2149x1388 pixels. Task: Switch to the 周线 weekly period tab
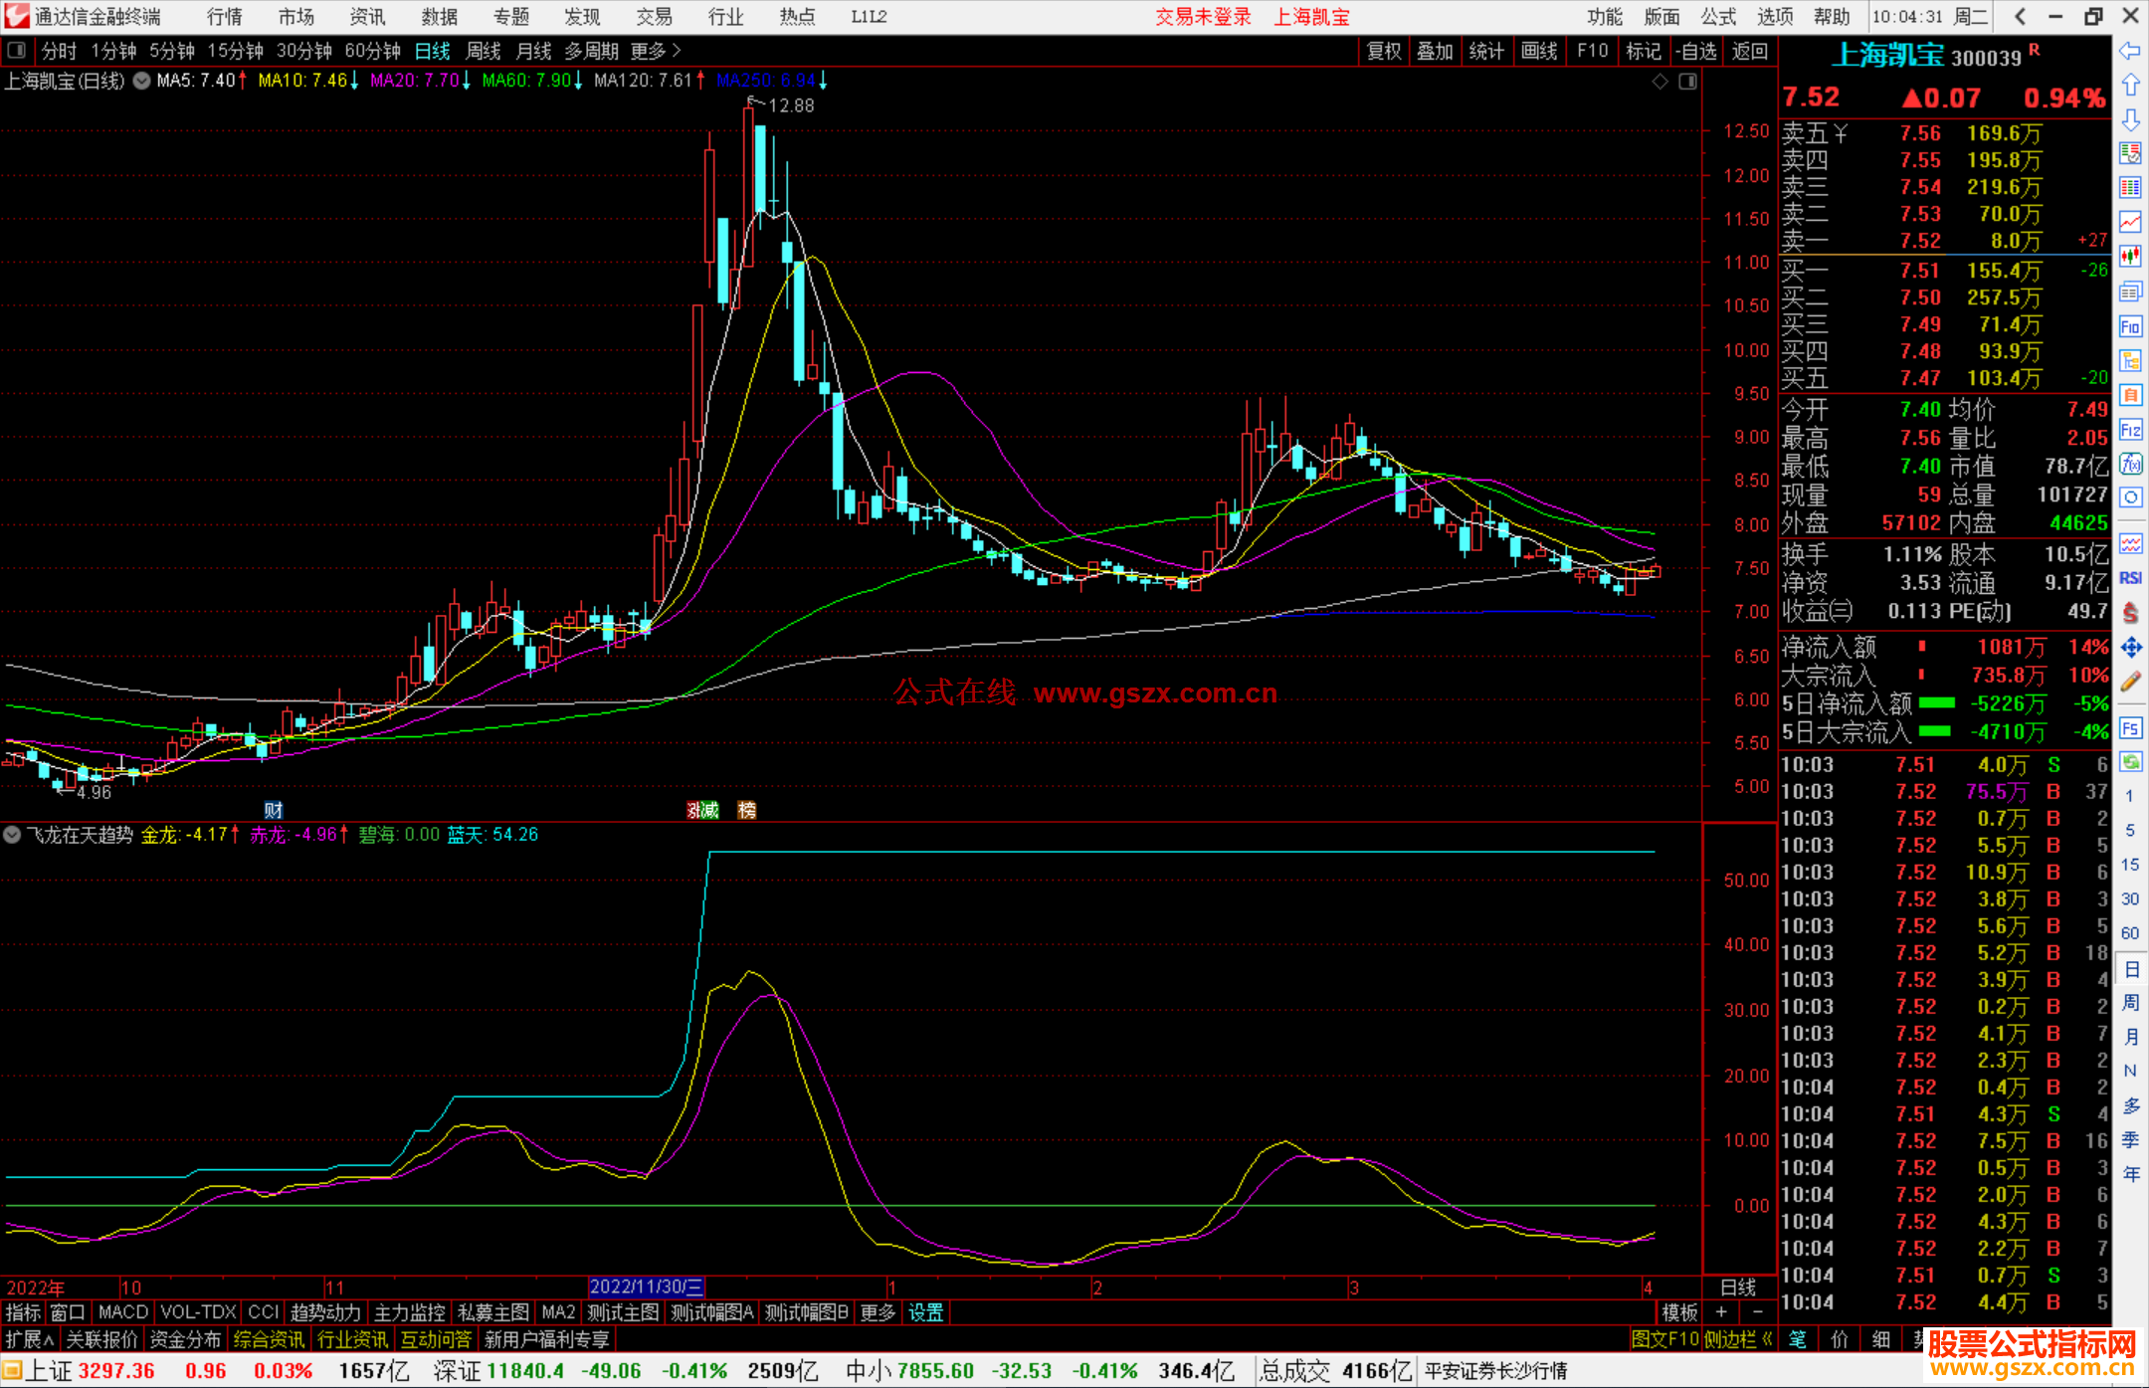(x=484, y=51)
